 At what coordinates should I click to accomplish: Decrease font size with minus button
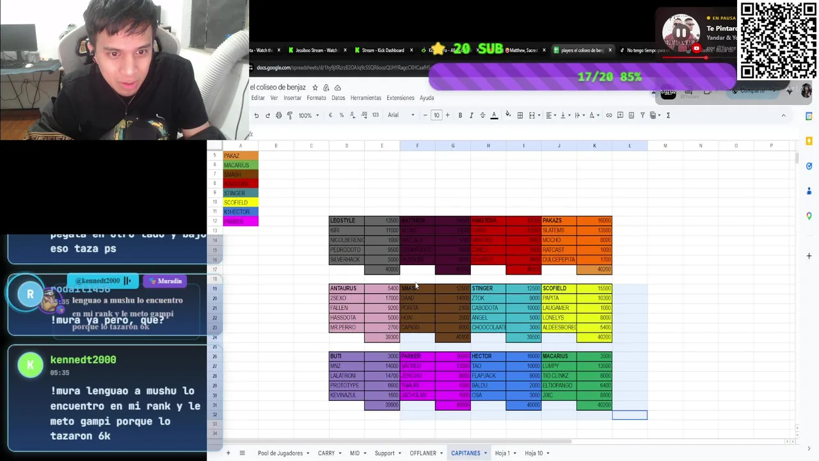(426, 115)
